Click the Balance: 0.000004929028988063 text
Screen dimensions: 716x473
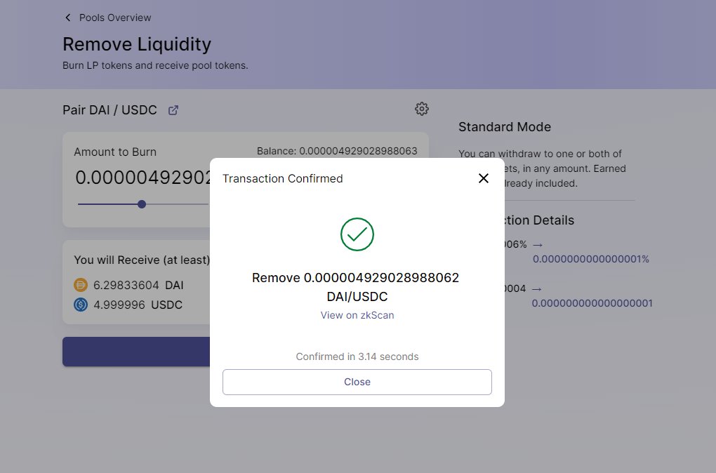pos(337,151)
